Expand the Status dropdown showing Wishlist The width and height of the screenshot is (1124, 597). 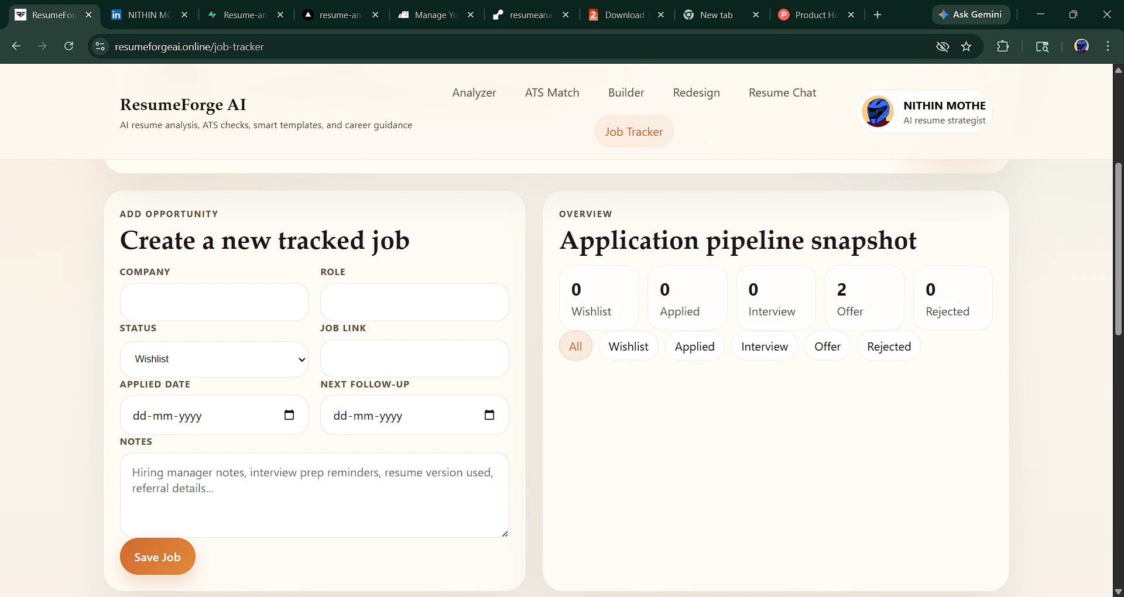[214, 359]
